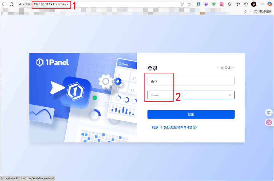
Task: Open the saved password key icon
Action: click(182, 4)
